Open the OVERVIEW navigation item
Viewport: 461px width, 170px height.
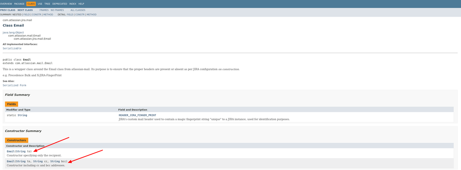pyautogui.click(x=6, y=4)
